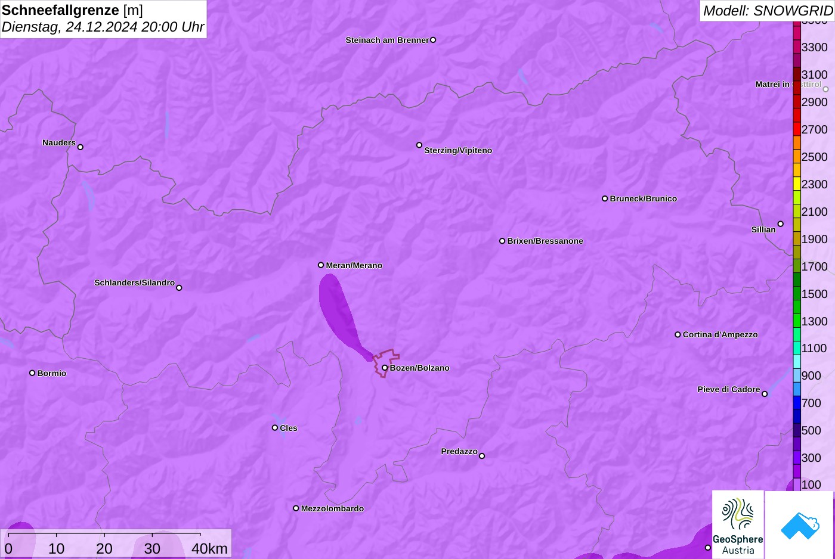This screenshot has width=835, height=559.
Task: Click the legend value '100'
Action: click(811, 485)
